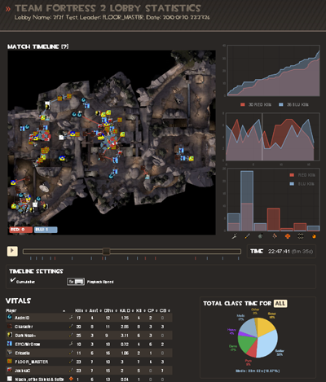Click the match timeline slider handle

tap(106, 252)
